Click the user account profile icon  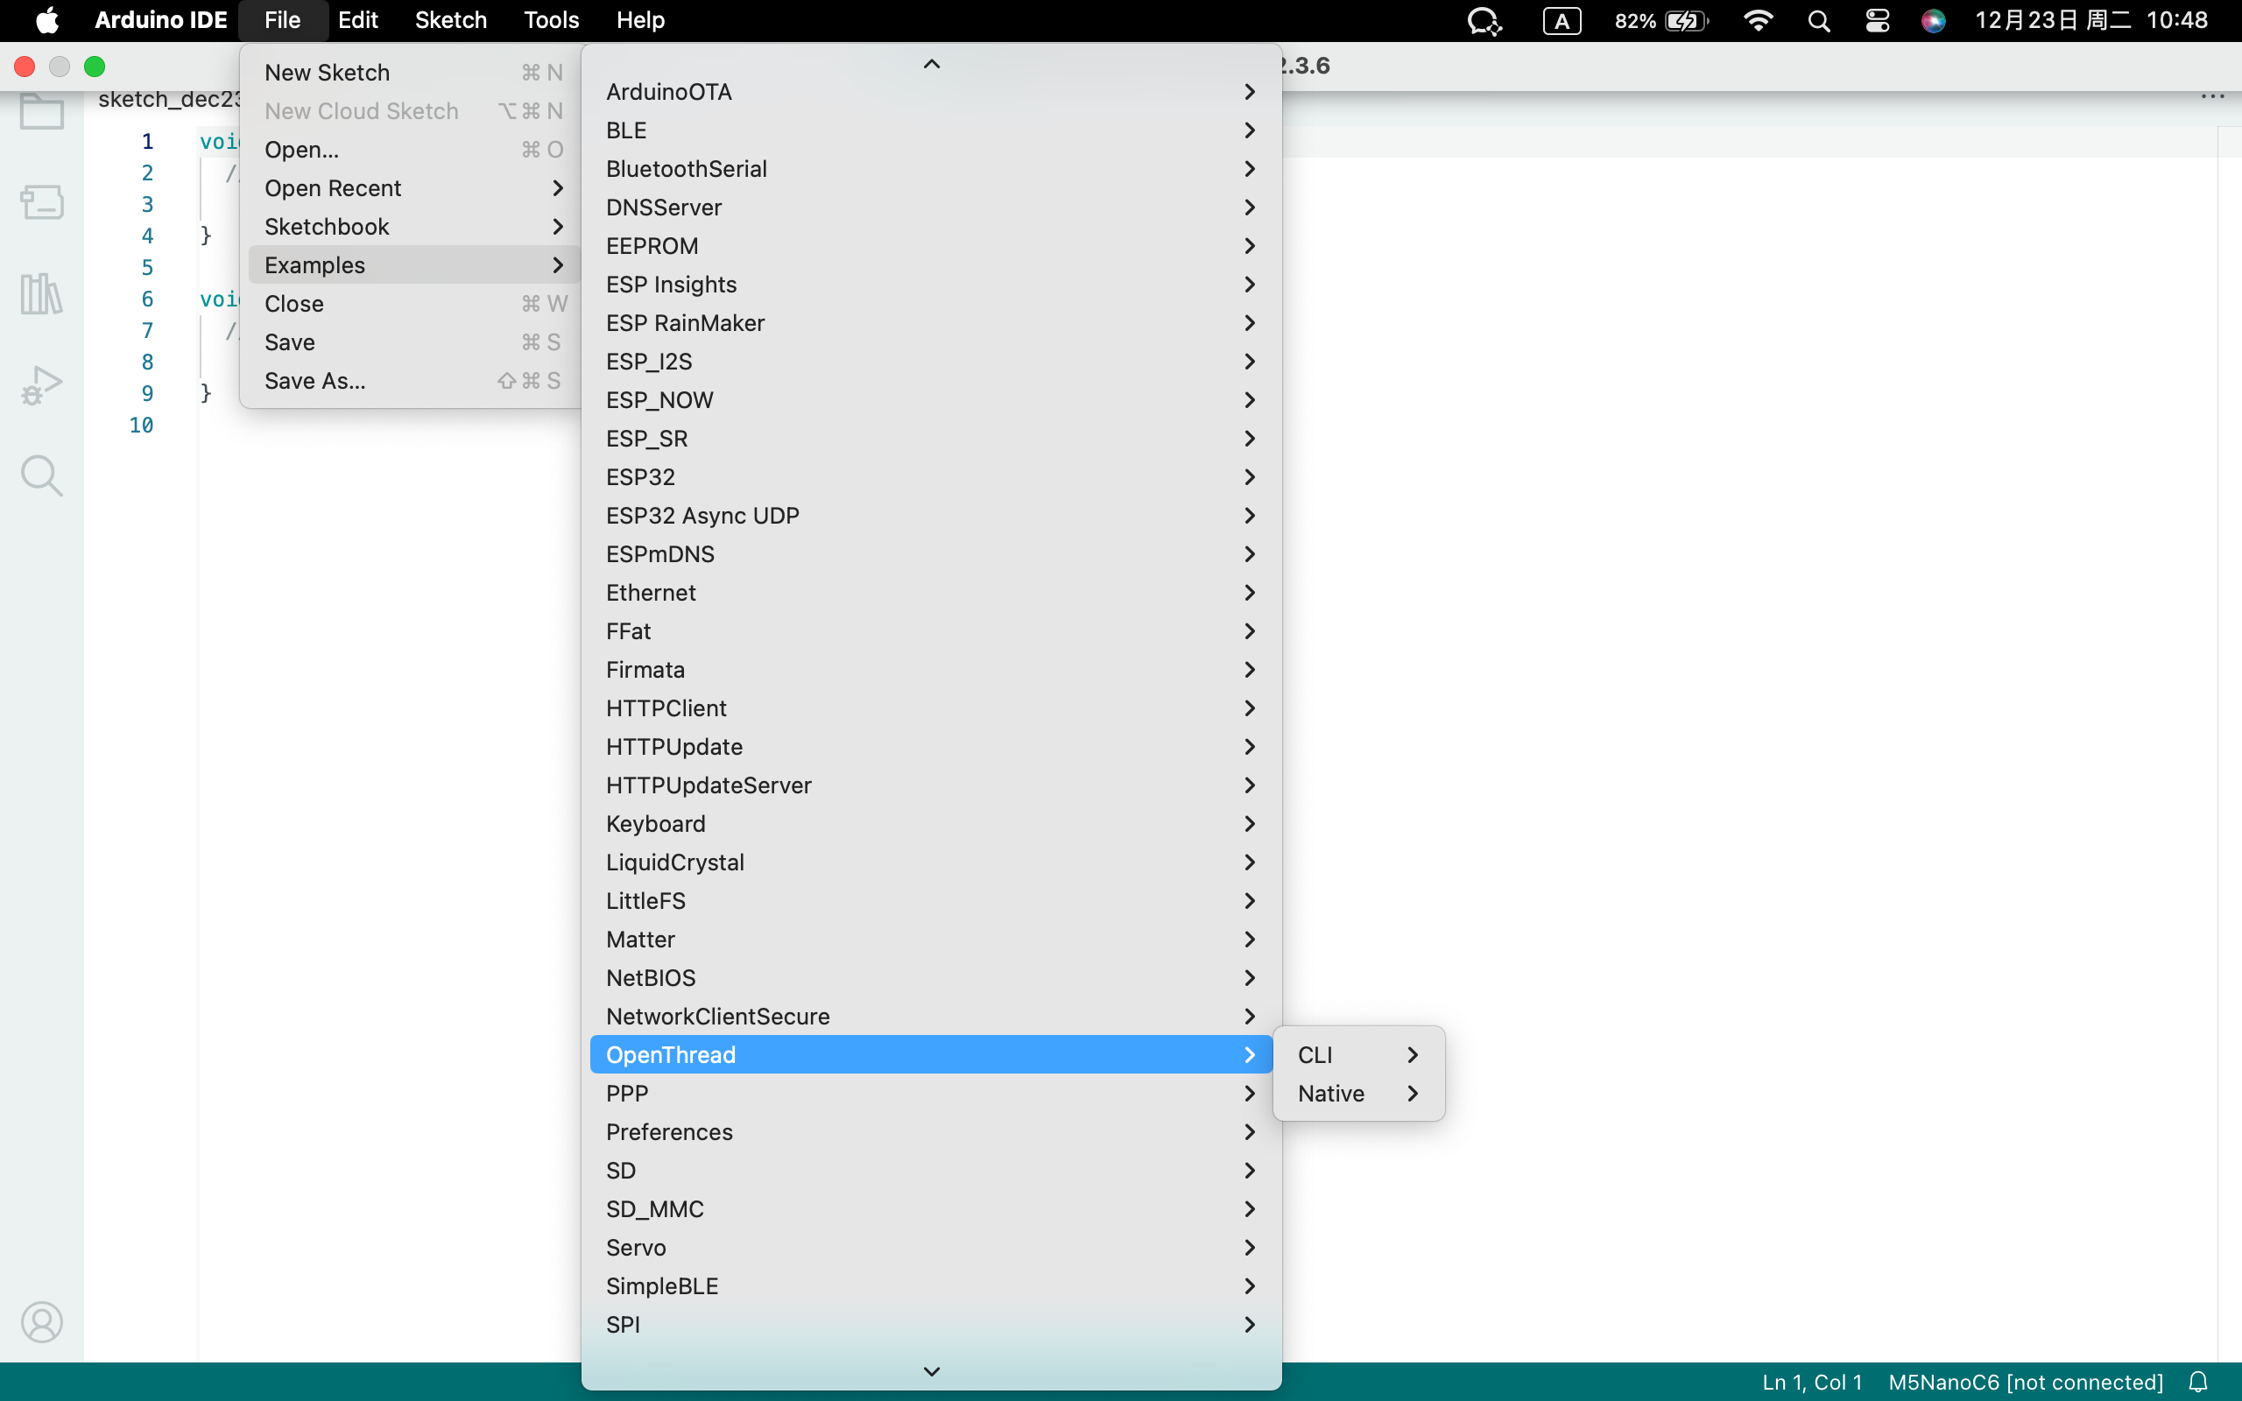coord(42,1321)
